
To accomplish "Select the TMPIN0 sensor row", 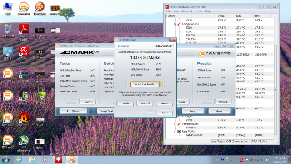I will 220,128.
